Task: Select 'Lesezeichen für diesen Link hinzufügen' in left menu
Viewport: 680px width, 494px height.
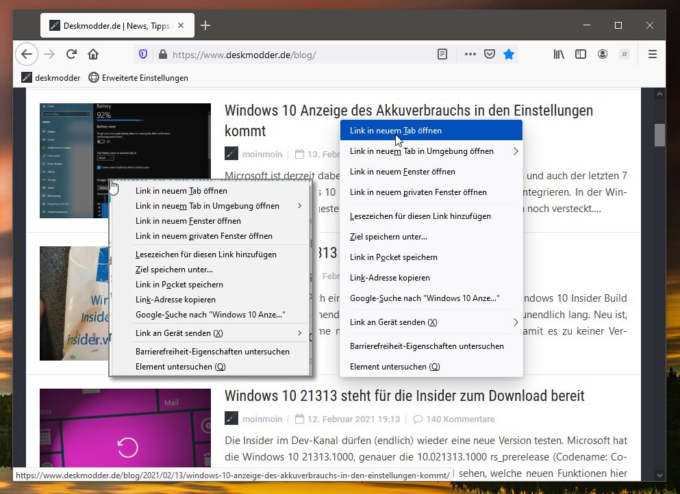Action: (x=210, y=255)
